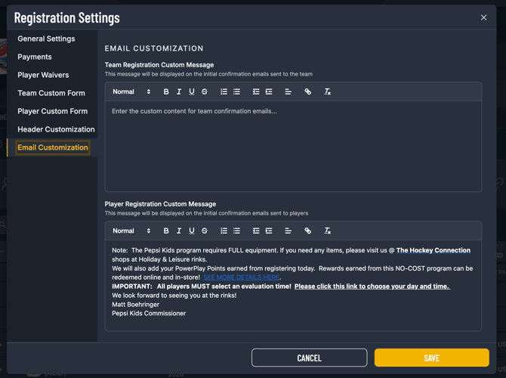Click the Save button
Viewport: 506px width, 378px height.
431,358
